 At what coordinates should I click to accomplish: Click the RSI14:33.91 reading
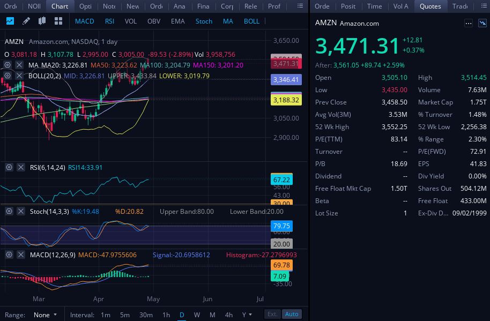pos(85,167)
